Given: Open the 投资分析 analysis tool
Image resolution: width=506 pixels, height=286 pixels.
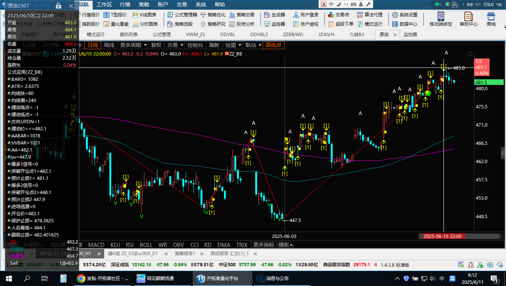Looking at the screenshot, I should [242, 24].
